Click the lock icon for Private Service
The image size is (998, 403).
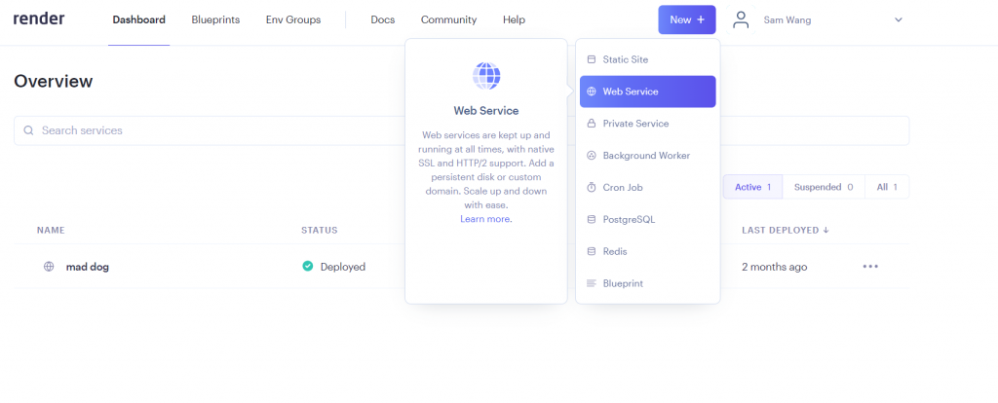tap(592, 124)
